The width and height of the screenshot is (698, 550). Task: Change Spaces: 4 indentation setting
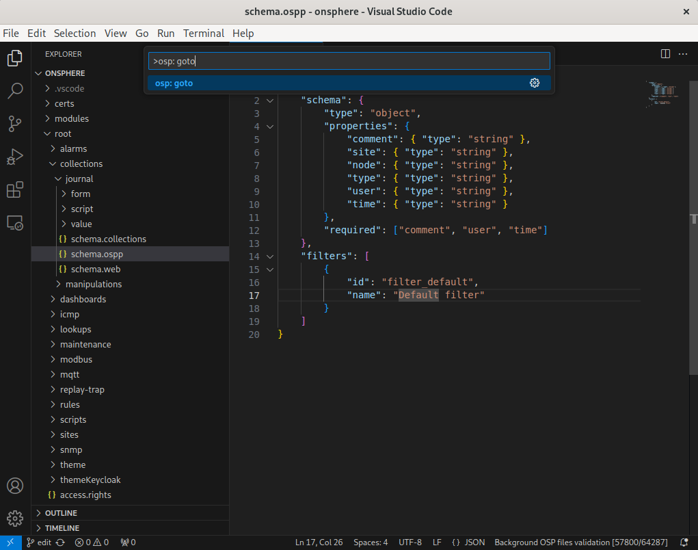click(371, 542)
